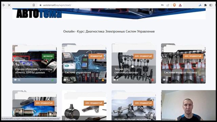
Task: Click red lock icon on Теория ДВС card
Action: (152, 80)
